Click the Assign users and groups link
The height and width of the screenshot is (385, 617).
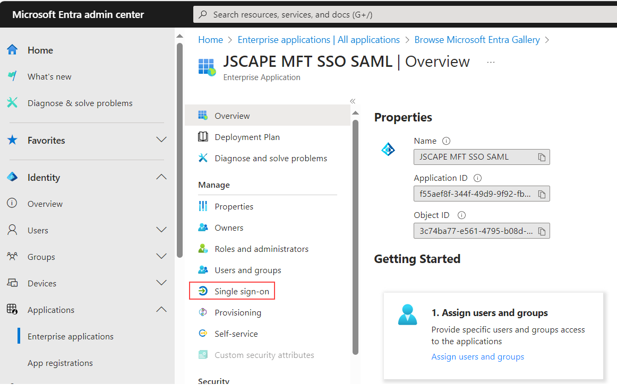point(477,356)
